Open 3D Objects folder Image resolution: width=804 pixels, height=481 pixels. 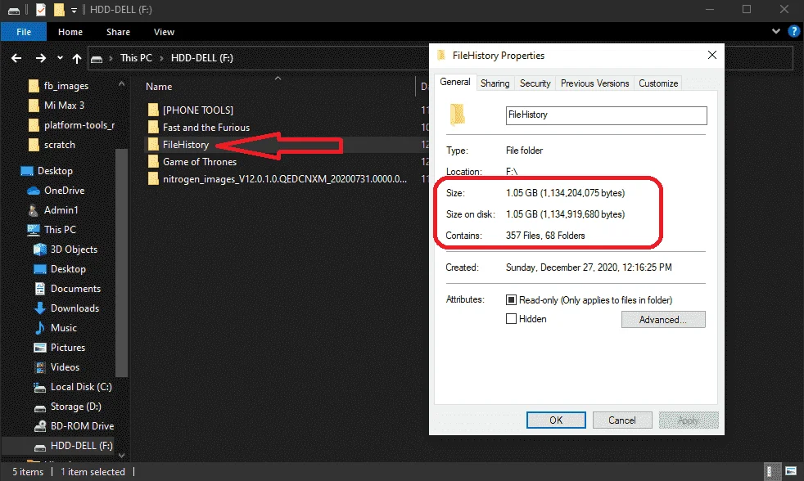click(x=74, y=249)
